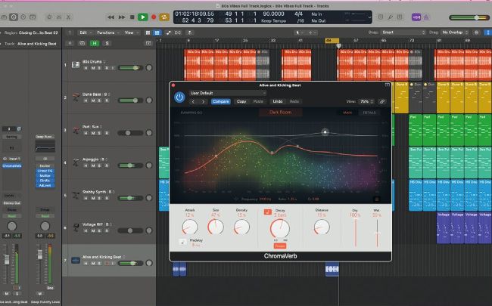492x306 pixels.
Task: Open the Edit menu in Tracks area
Action: [85, 32]
